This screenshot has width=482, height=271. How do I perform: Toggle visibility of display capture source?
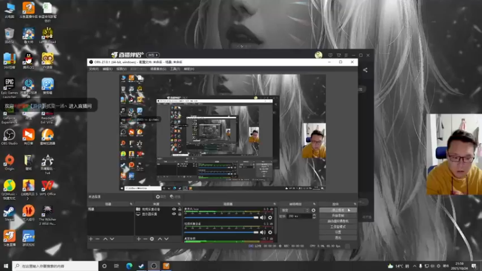[174, 214]
